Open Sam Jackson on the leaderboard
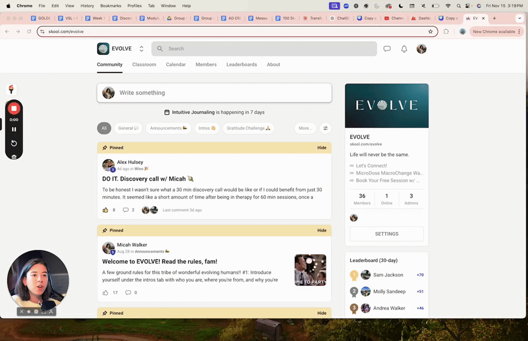The height and width of the screenshot is (341, 528). tap(388, 275)
